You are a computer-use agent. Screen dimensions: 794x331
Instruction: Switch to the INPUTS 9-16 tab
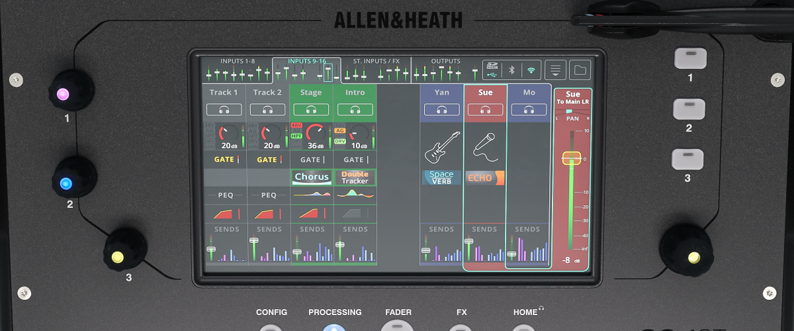point(307,69)
